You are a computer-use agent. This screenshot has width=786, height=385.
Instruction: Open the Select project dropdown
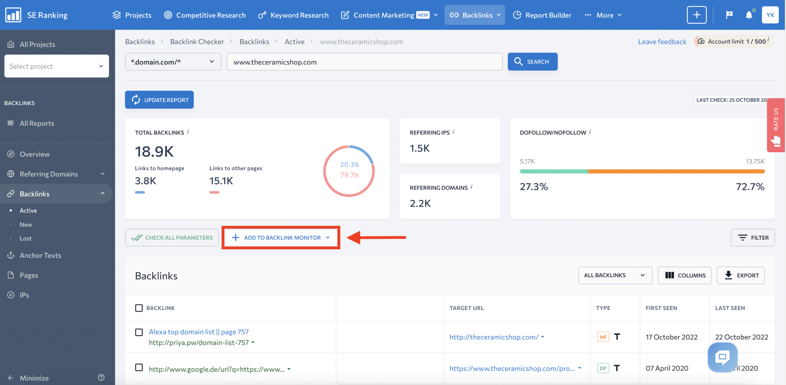(x=56, y=66)
